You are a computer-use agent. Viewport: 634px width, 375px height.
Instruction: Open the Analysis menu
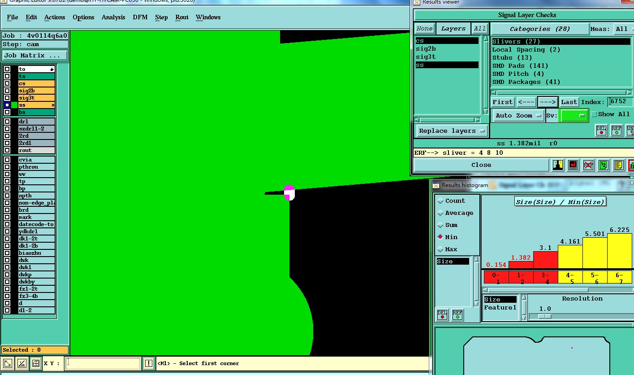click(x=113, y=17)
